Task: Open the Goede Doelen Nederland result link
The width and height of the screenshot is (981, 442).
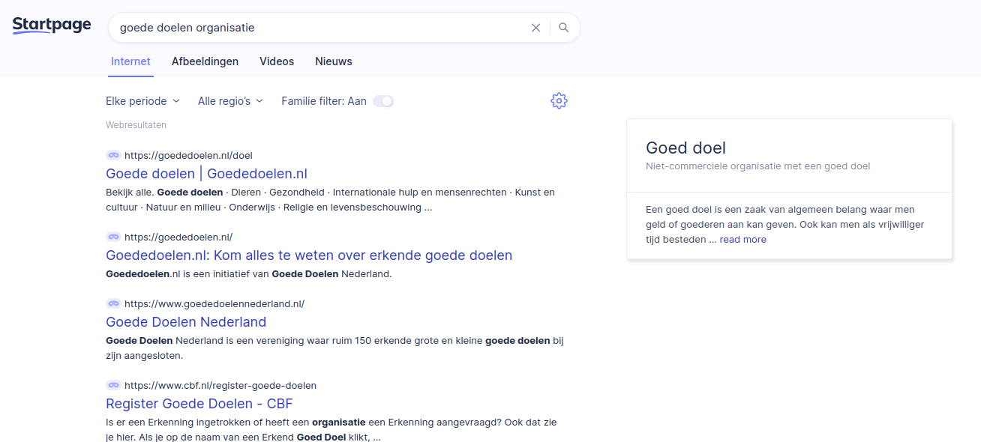Action: point(186,322)
